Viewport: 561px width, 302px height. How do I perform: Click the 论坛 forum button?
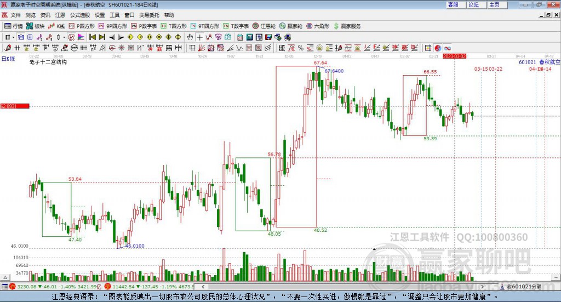(473, 4)
